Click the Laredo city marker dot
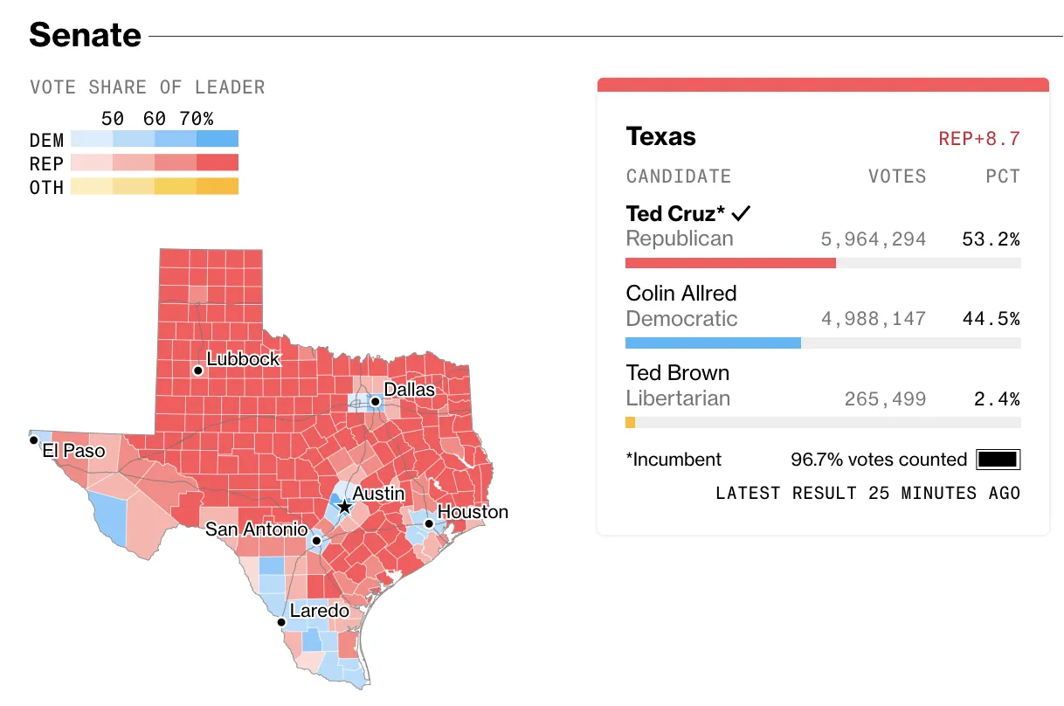The width and height of the screenshot is (1064, 706). point(281,623)
